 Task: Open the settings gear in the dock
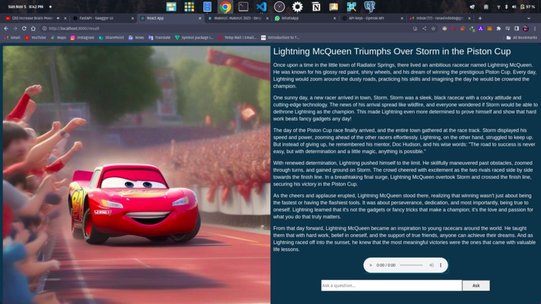(x=297, y=7)
